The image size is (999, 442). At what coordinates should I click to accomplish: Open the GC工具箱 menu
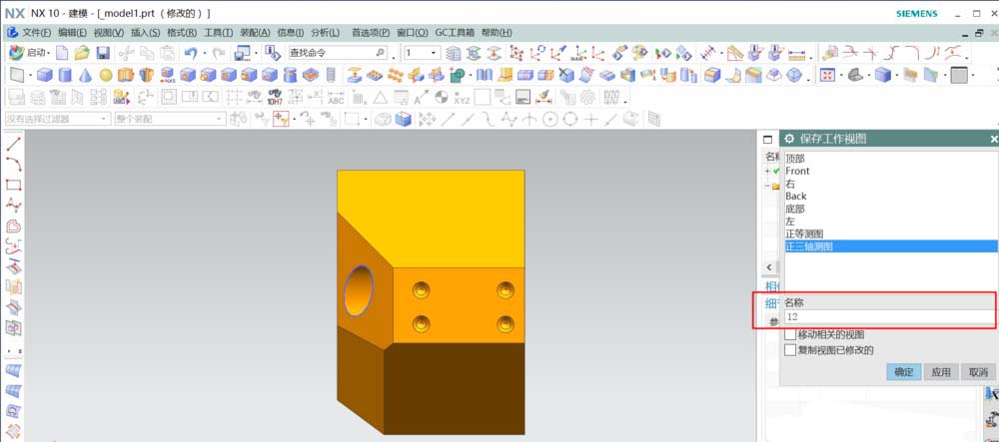(x=455, y=33)
